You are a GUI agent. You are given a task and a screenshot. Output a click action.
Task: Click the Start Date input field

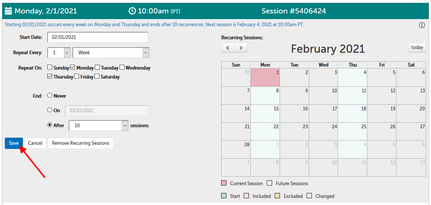98,37
